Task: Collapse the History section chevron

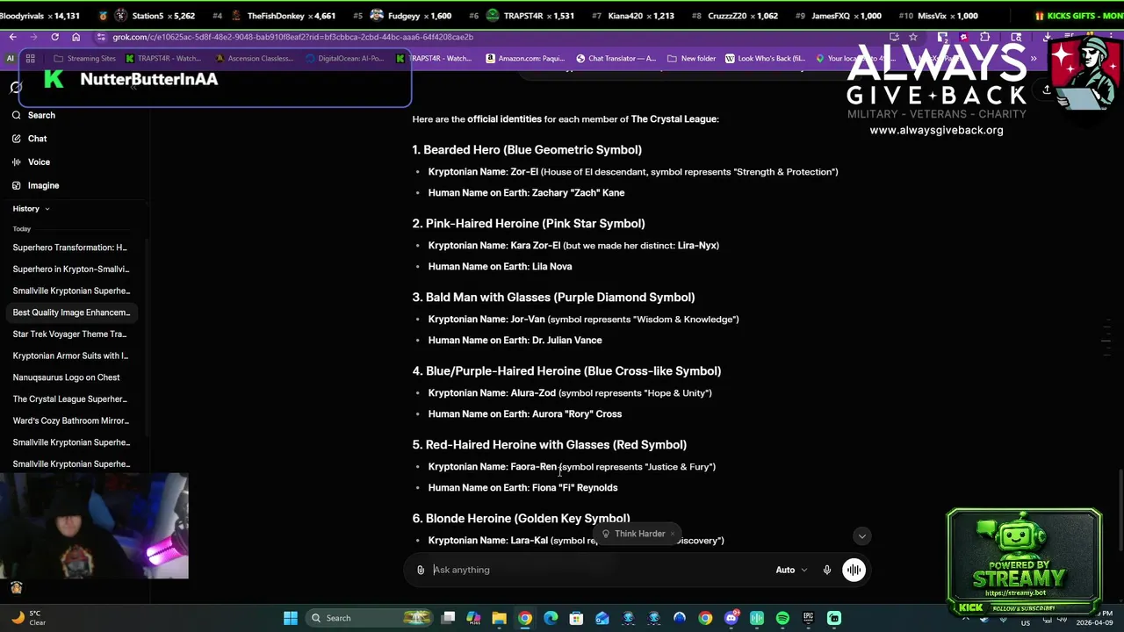Action: tap(47, 209)
